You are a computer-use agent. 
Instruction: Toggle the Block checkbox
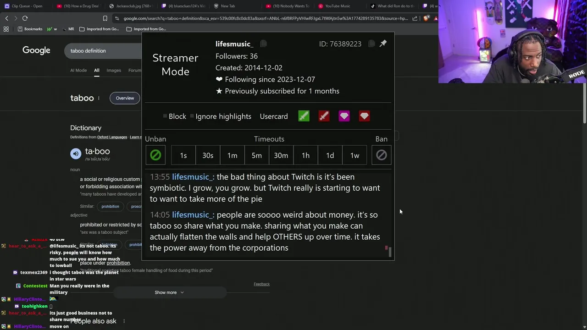(x=165, y=116)
